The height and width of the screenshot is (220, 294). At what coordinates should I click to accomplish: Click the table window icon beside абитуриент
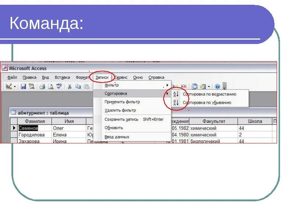click(x=13, y=113)
